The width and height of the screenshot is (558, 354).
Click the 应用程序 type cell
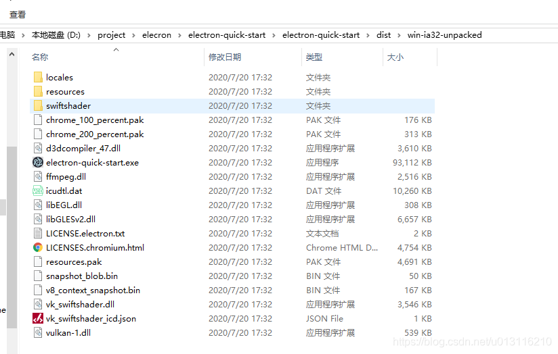click(322, 163)
